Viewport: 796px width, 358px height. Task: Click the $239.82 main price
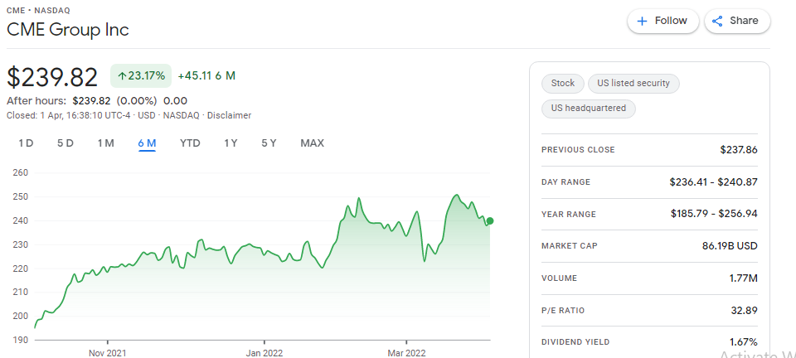(52, 78)
